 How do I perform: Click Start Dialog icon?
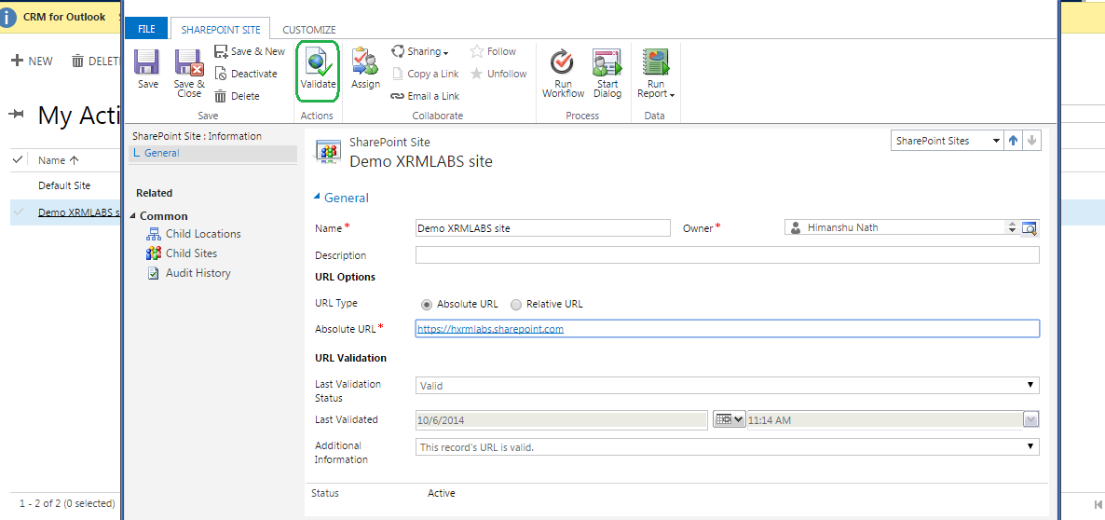pos(607,73)
